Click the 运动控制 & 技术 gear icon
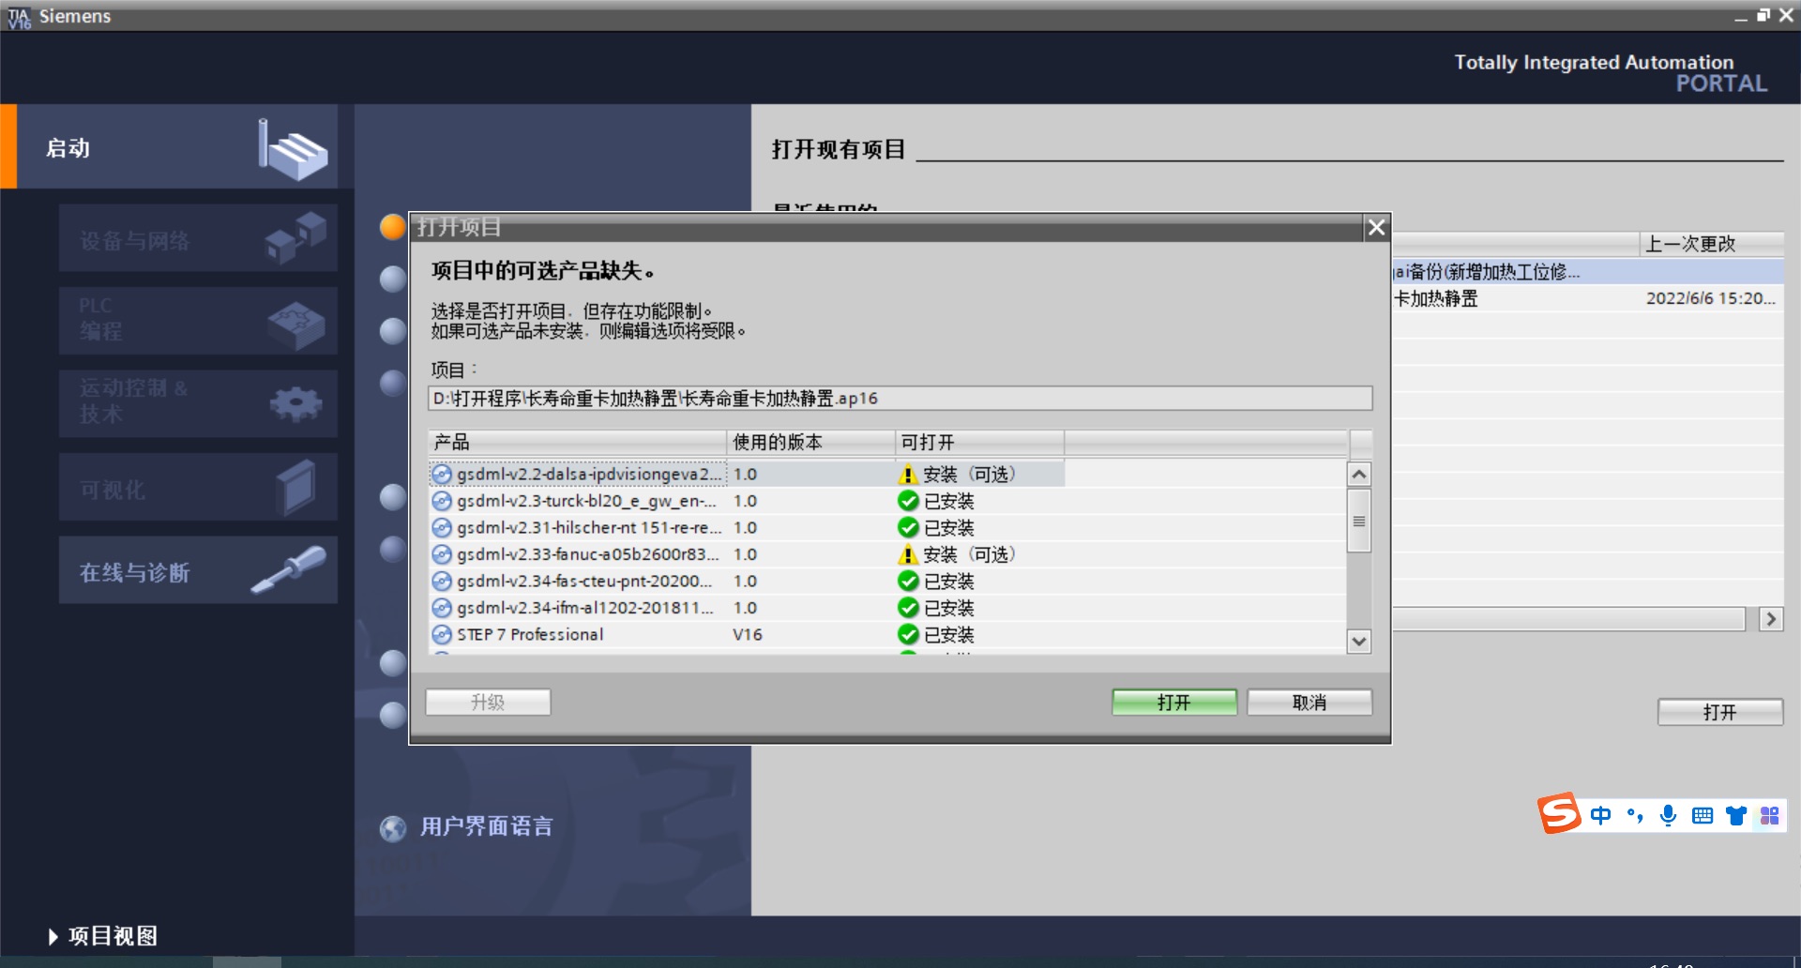Image resolution: width=1801 pixels, height=968 pixels. pyautogui.click(x=295, y=403)
